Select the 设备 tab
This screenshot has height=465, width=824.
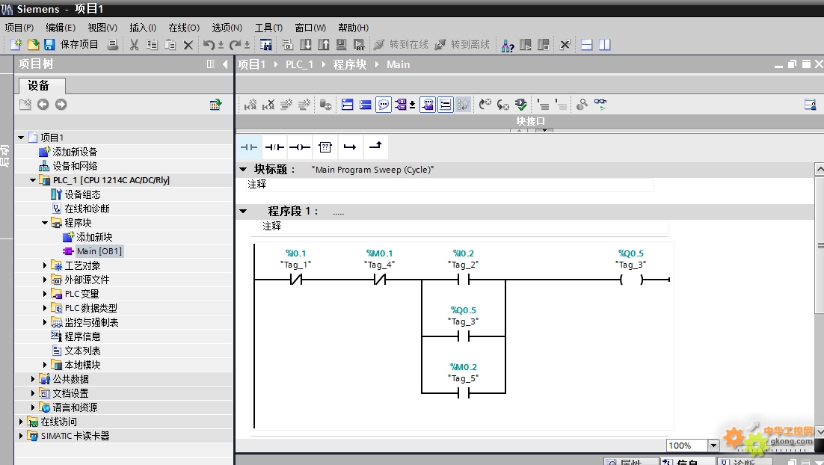click(x=42, y=86)
